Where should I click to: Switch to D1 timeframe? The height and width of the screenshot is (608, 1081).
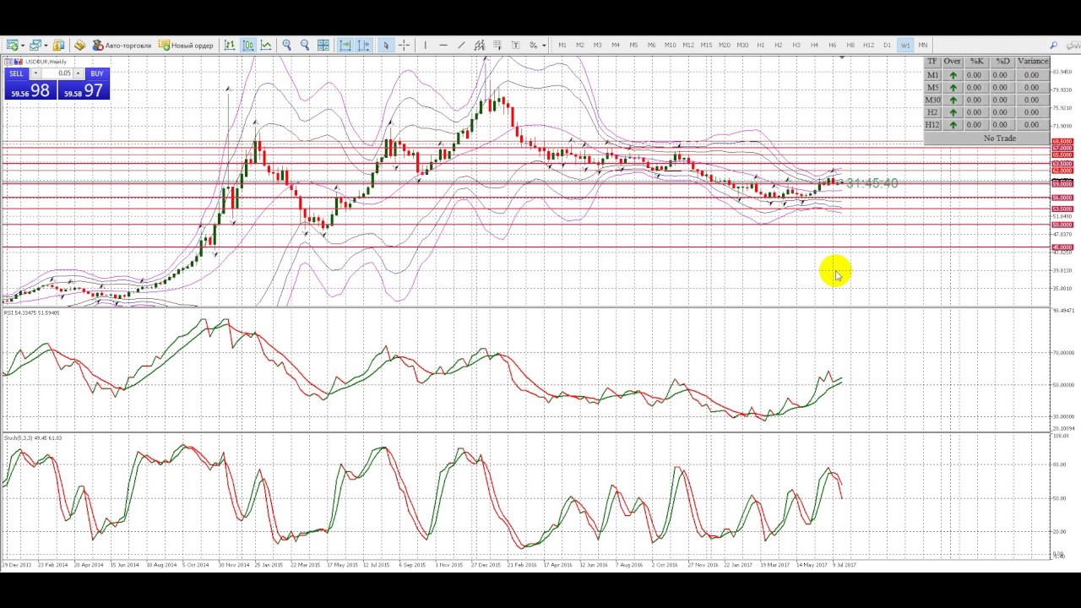[887, 45]
